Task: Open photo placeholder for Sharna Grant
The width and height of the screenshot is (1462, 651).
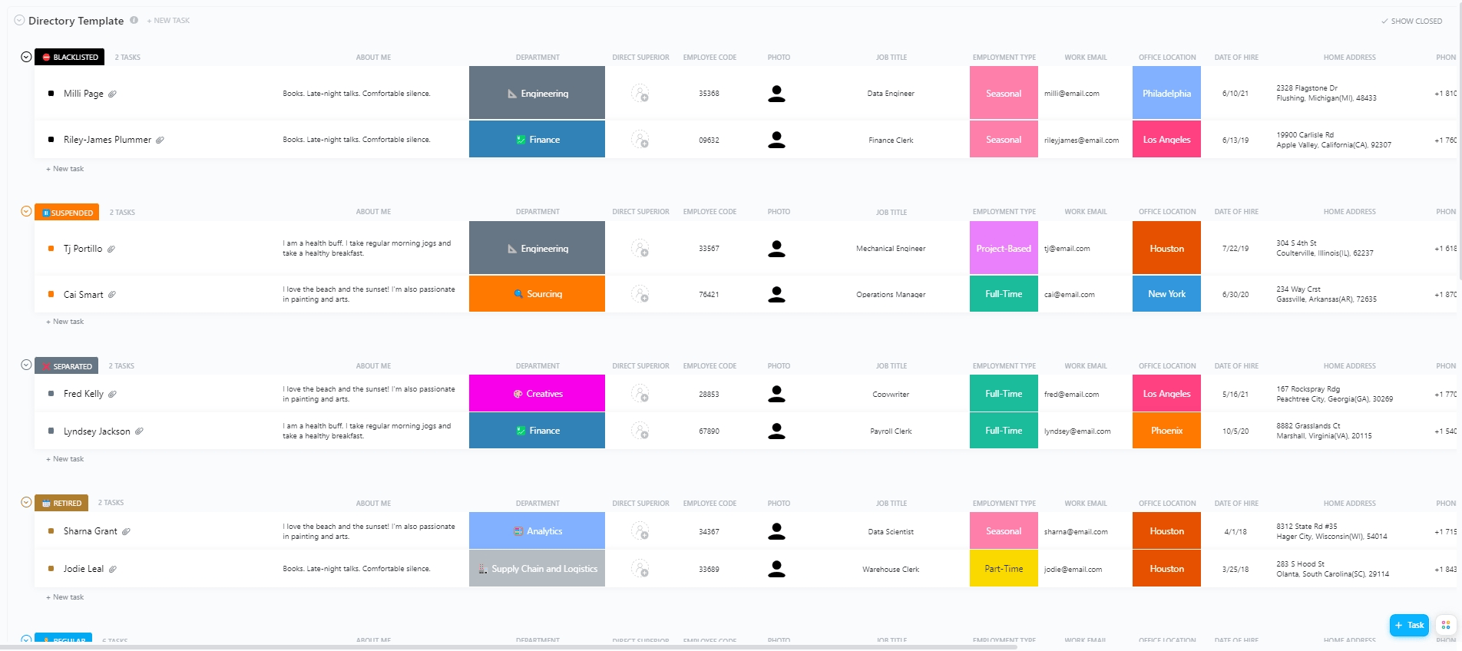Action: coord(777,531)
